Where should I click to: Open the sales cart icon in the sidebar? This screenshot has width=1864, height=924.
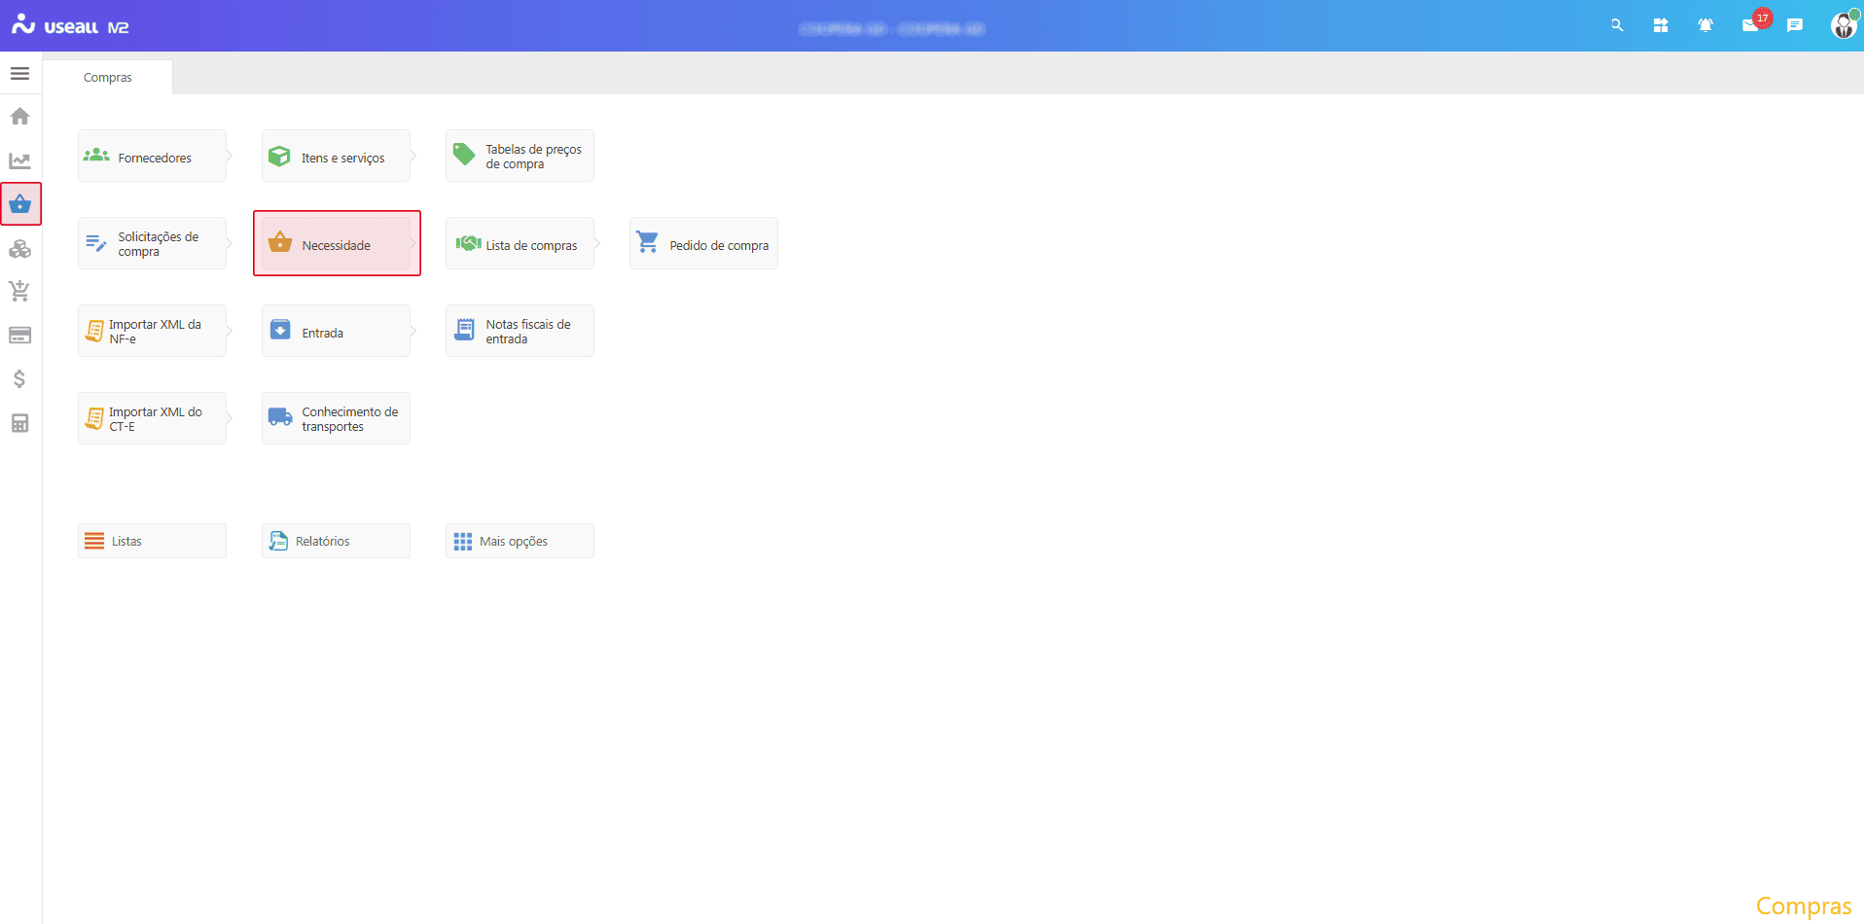click(19, 291)
